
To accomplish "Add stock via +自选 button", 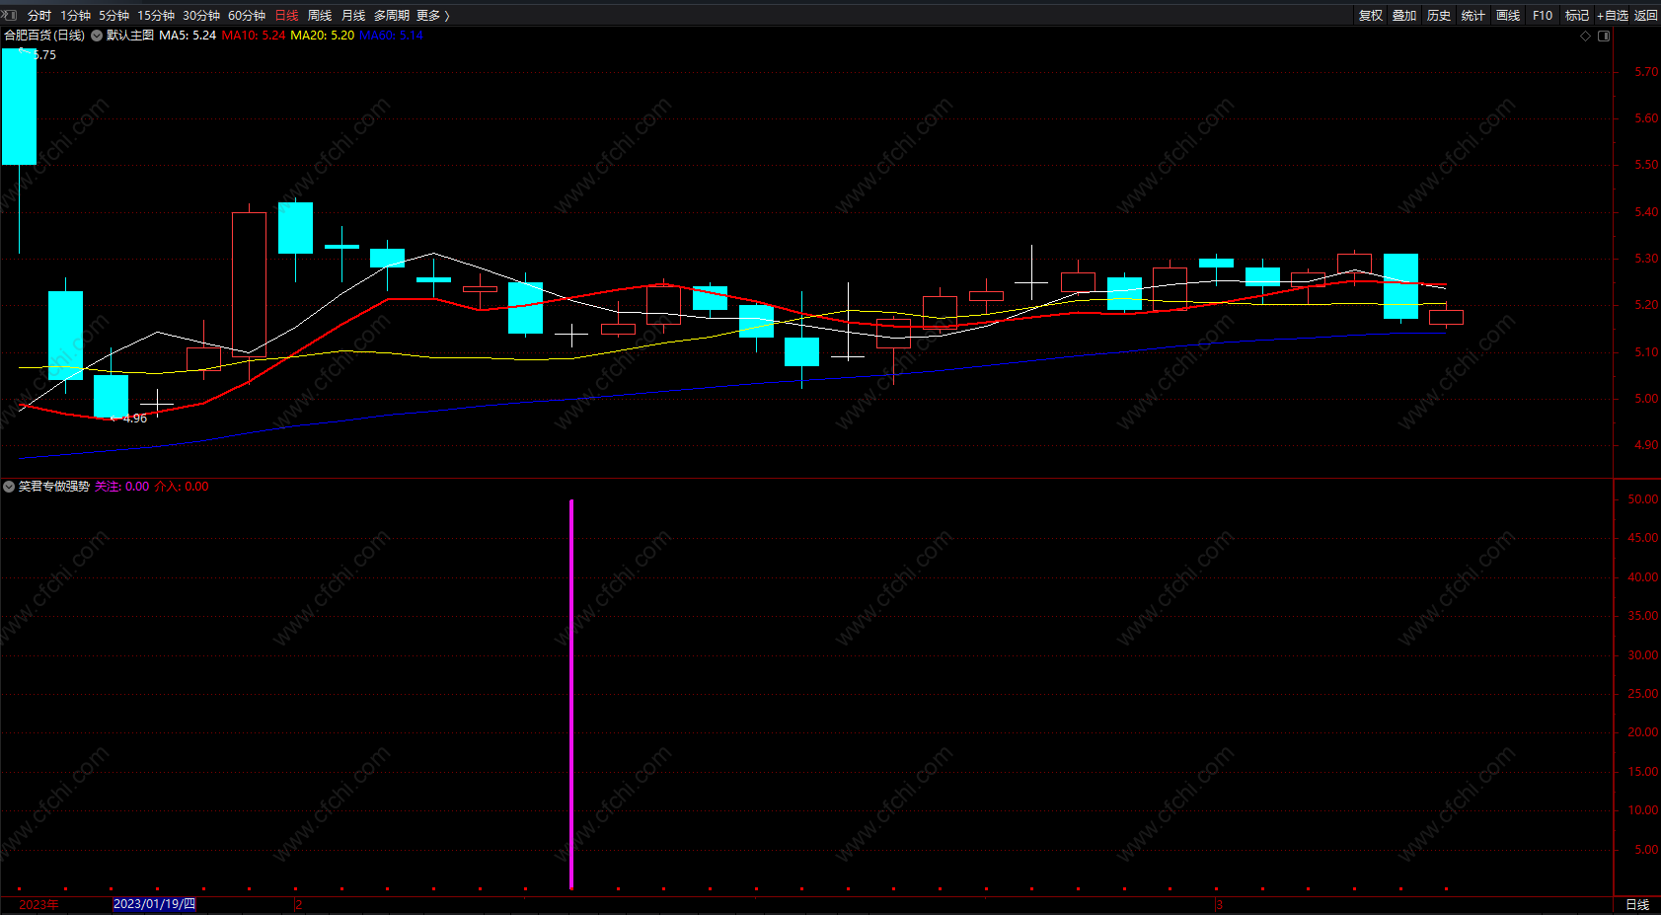I will pos(1613,16).
